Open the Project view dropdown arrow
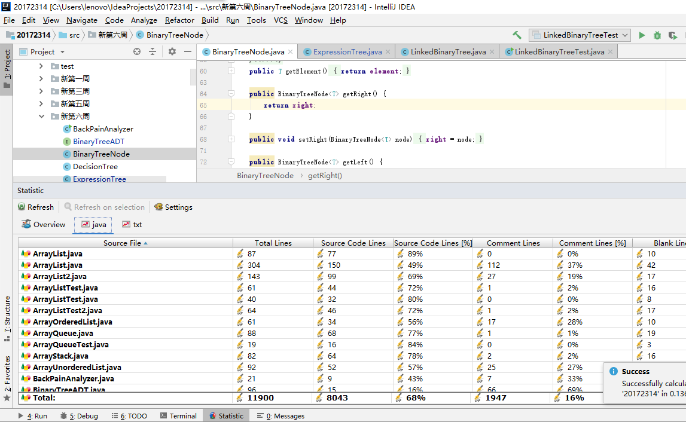Image resolution: width=686 pixels, height=422 pixels. [63, 51]
